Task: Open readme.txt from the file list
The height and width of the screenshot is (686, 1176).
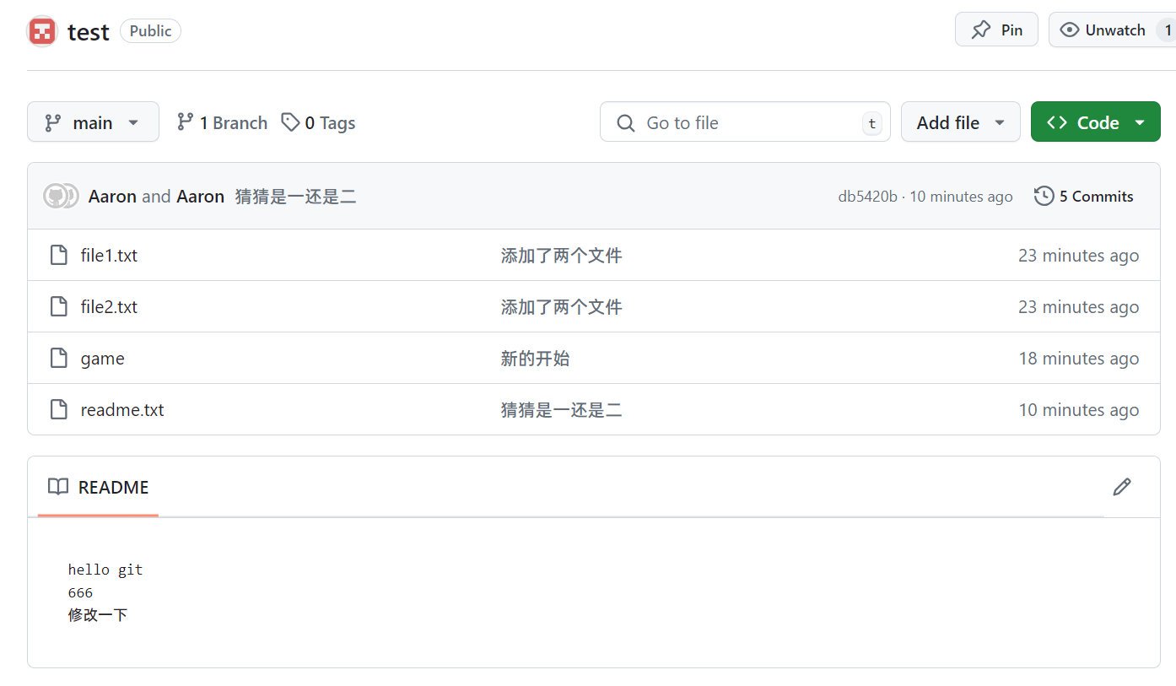Action: click(x=122, y=410)
